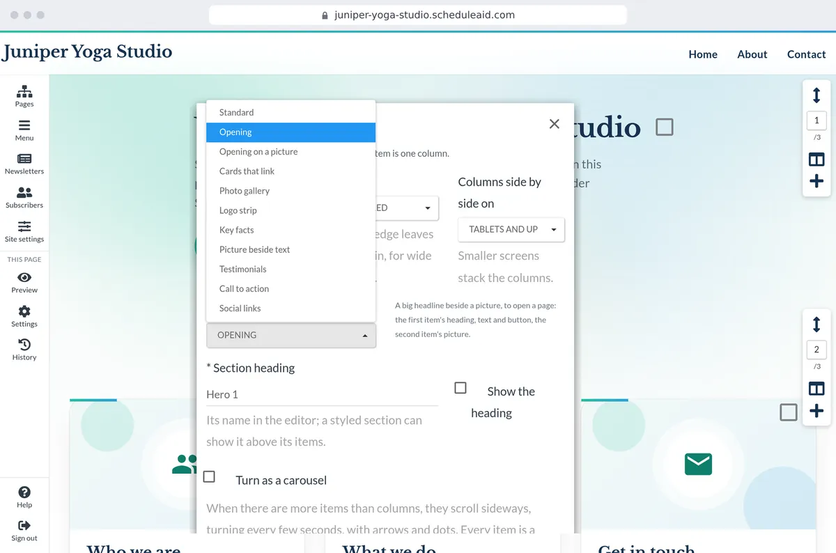This screenshot has width=836, height=553.
Task: Select the Opening style option
Action: (291, 132)
